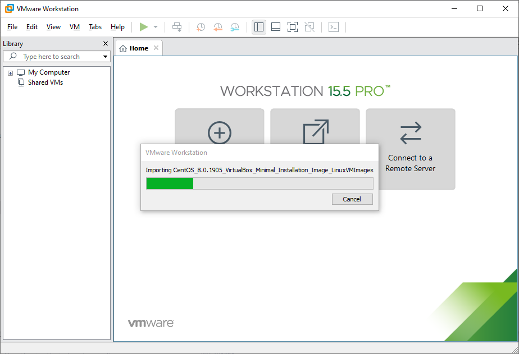This screenshot has width=519, height=354.
Task: Open the File menu
Action: click(12, 27)
